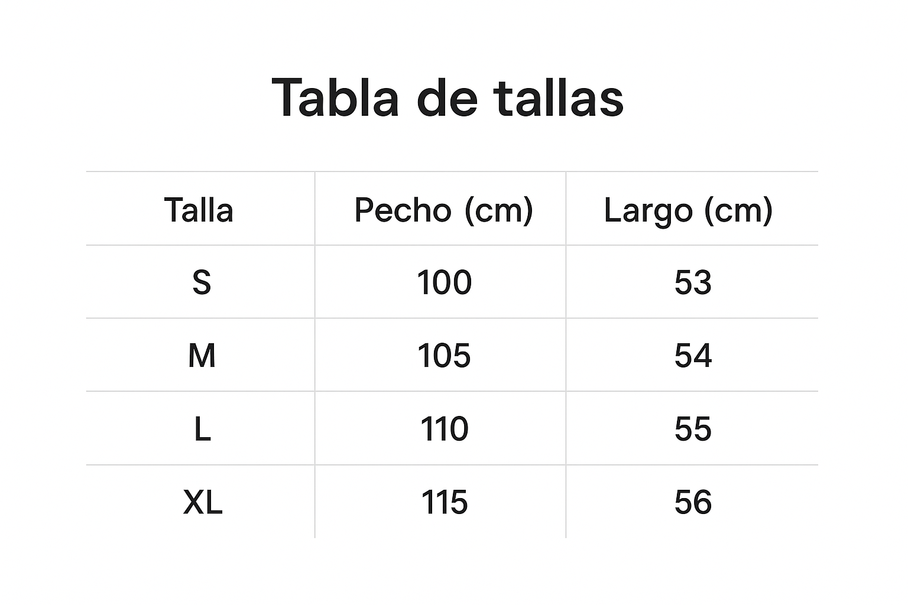Select the chest value 110
The height and width of the screenshot is (605, 908).
[444, 429]
